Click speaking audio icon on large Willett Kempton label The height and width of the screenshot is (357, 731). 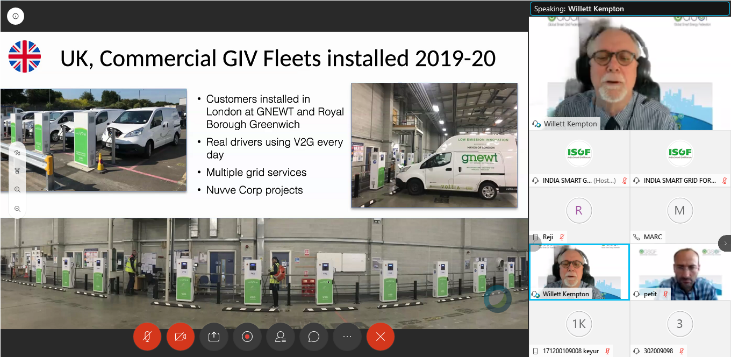tap(536, 124)
